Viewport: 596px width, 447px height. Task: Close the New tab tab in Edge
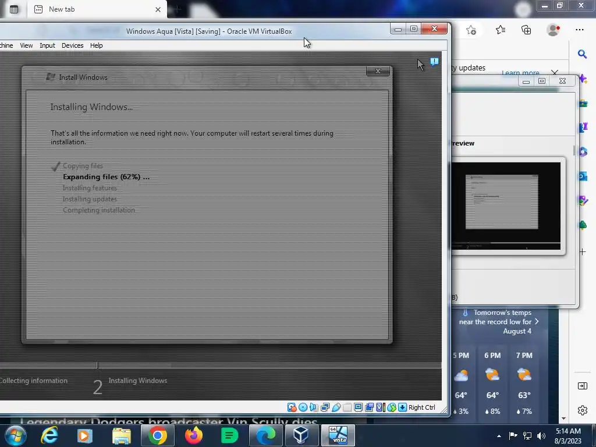(x=158, y=9)
